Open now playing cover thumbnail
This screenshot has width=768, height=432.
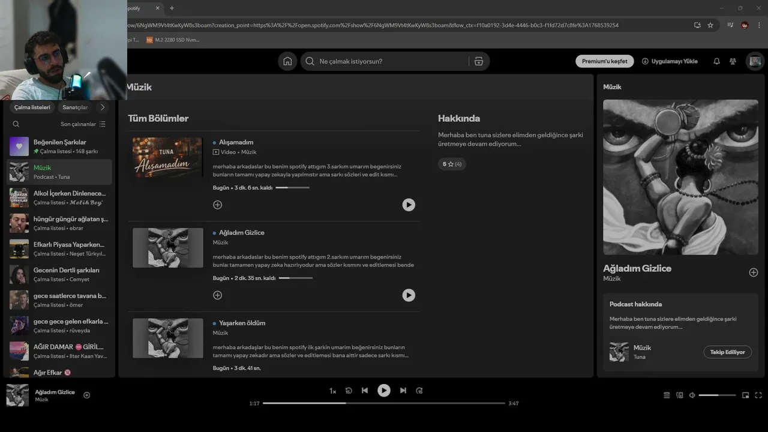pyautogui.click(x=17, y=395)
